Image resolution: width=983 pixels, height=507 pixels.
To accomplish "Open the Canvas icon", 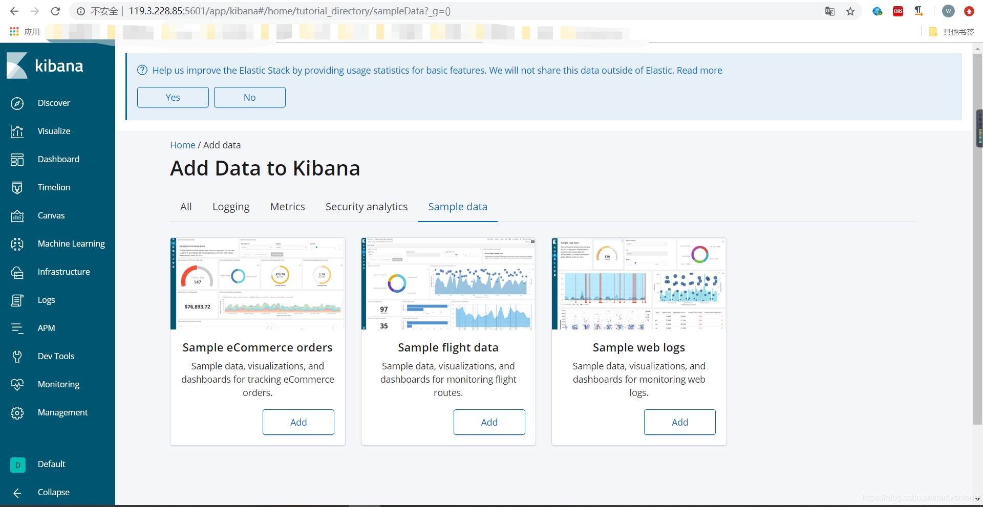I will pyautogui.click(x=17, y=216).
